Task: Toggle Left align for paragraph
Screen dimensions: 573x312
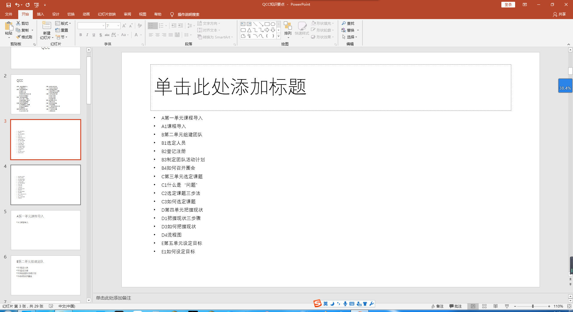Action: coord(151,35)
